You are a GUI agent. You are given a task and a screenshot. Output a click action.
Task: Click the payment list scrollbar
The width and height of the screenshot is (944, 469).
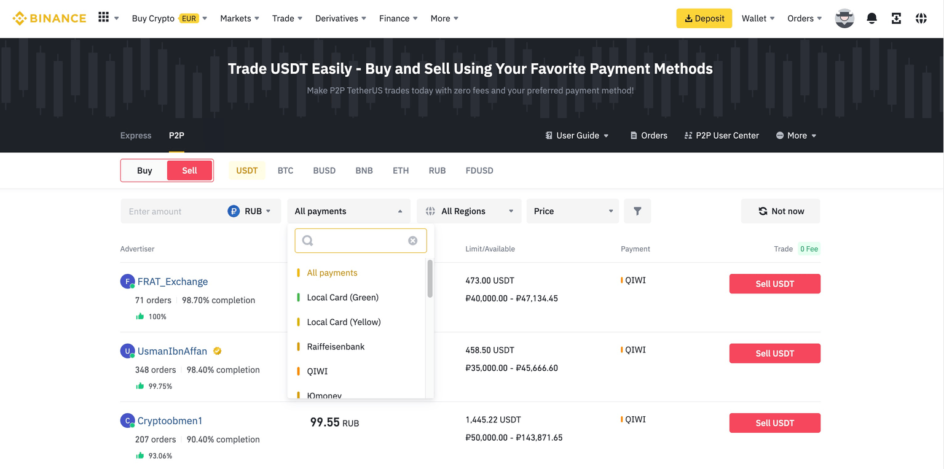coord(430,279)
